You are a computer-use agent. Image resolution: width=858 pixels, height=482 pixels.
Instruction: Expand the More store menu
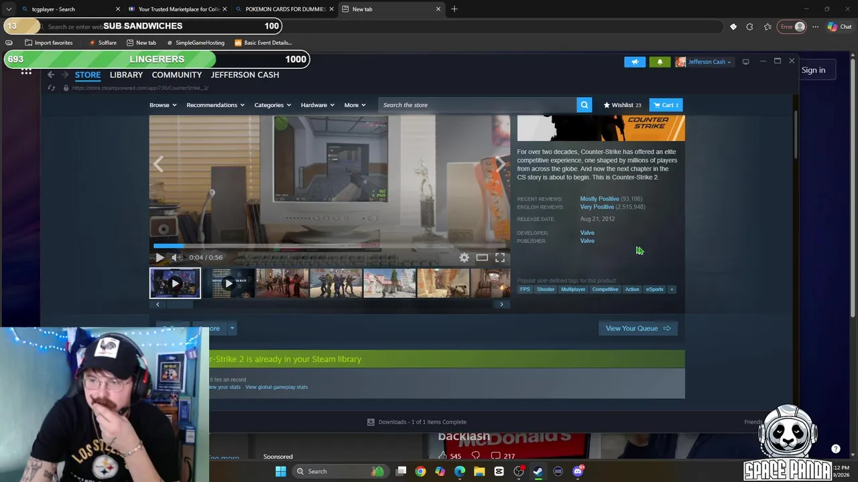click(355, 105)
